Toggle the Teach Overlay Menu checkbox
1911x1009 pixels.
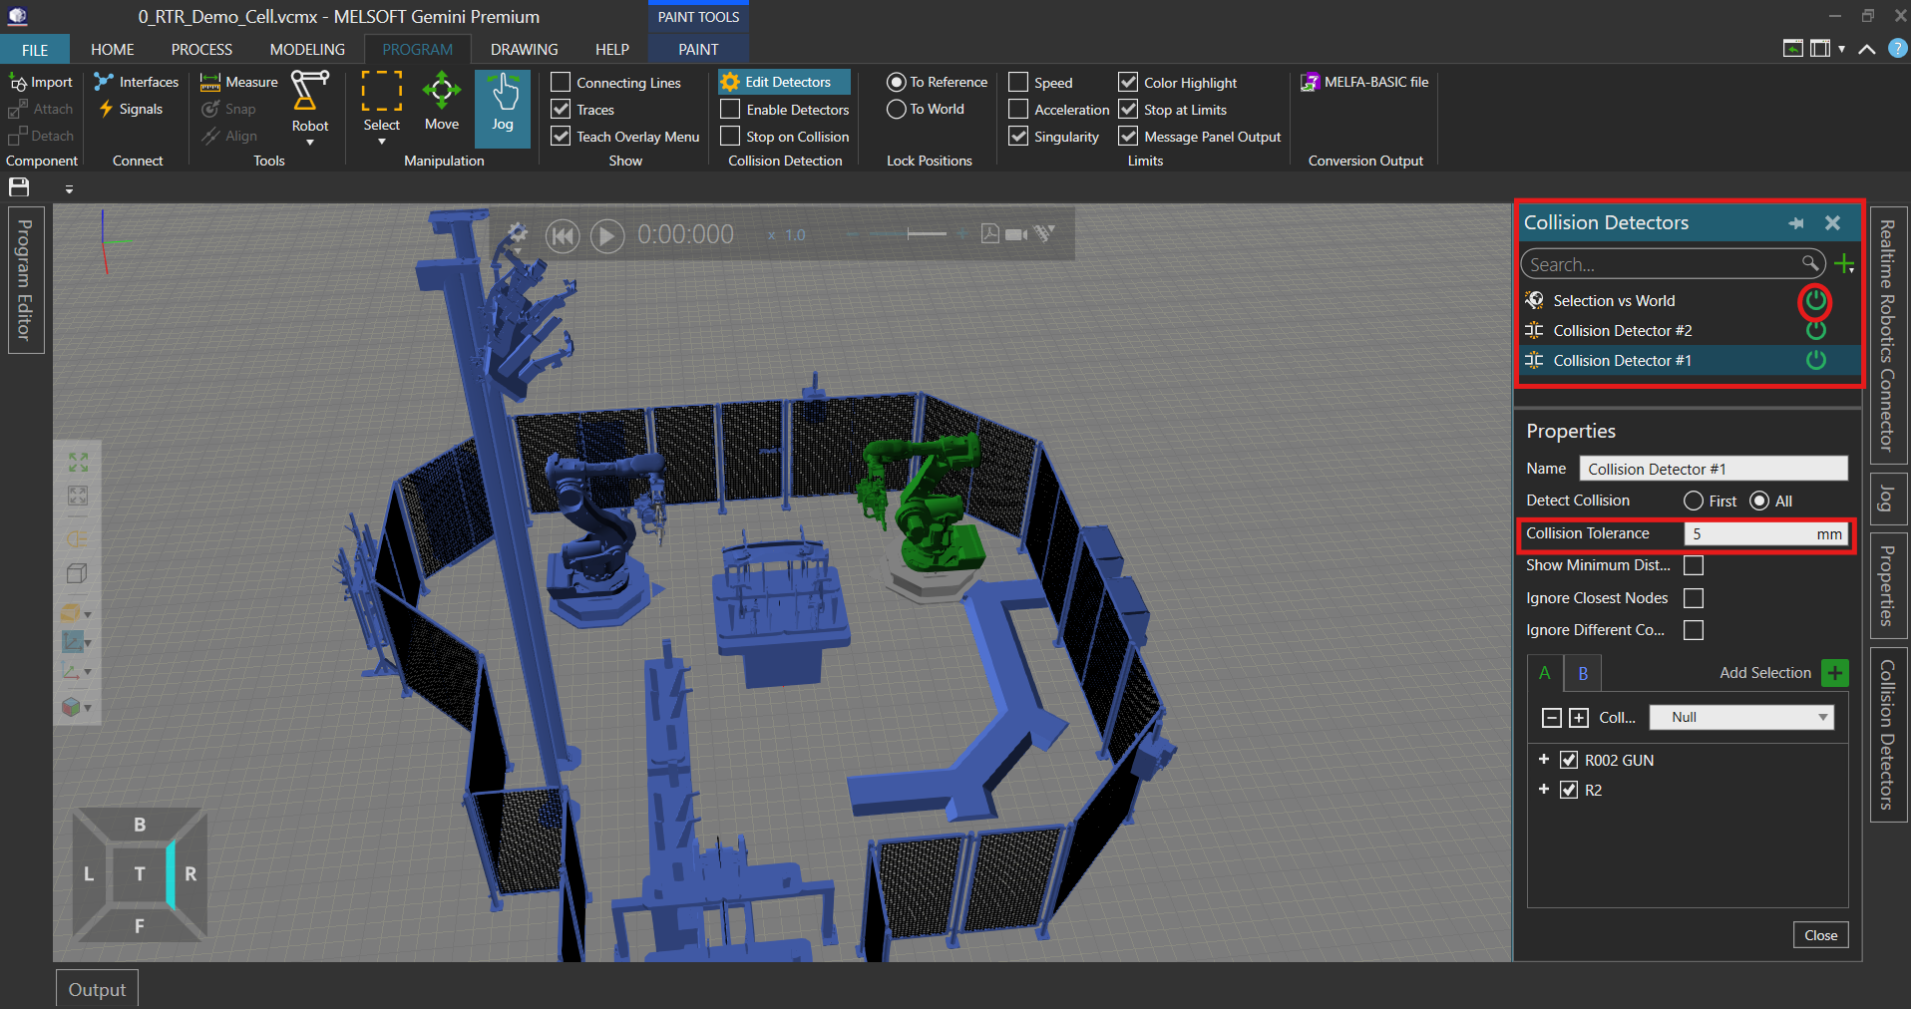[561, 136]
